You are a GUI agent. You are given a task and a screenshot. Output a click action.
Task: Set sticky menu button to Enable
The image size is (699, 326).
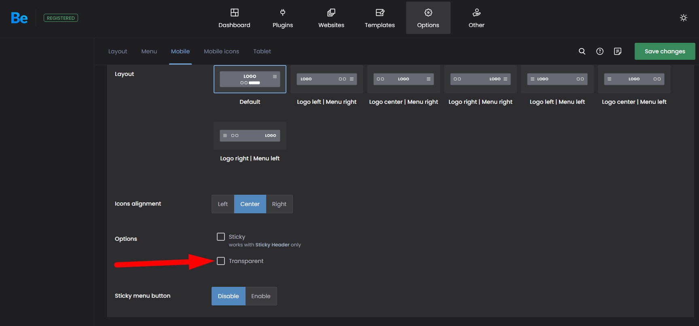click(x=261, y=296)
